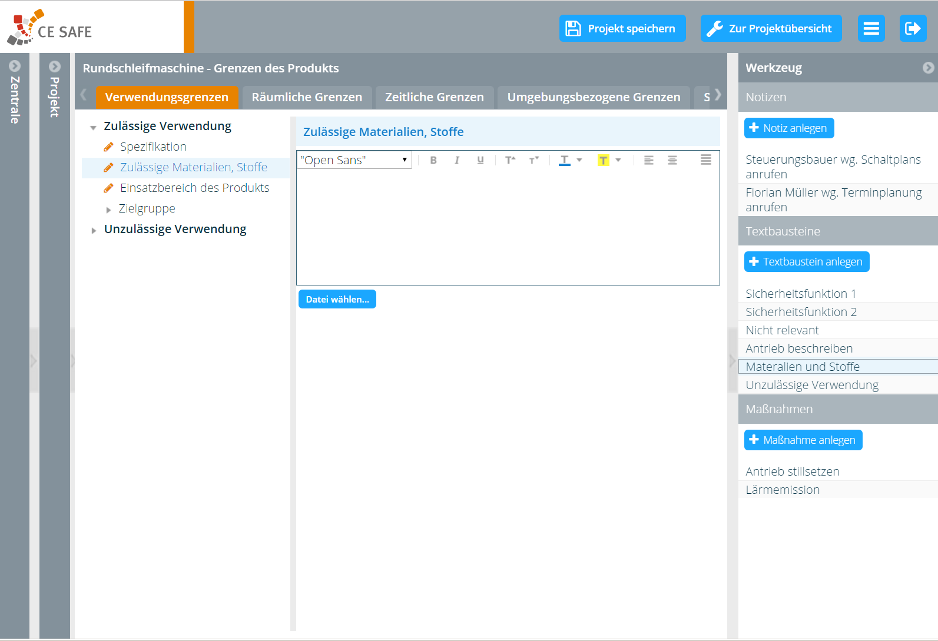Click the Notizen section header
Viewport: 938px width, 641px height.
point(838,97)
